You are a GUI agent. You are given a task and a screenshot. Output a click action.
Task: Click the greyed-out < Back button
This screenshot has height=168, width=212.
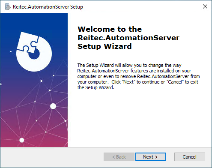coord(119,157)
